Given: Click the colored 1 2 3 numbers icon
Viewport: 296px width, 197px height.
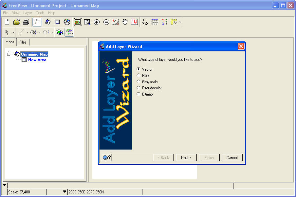Looking at the screenshot, I should coord(164,22).
